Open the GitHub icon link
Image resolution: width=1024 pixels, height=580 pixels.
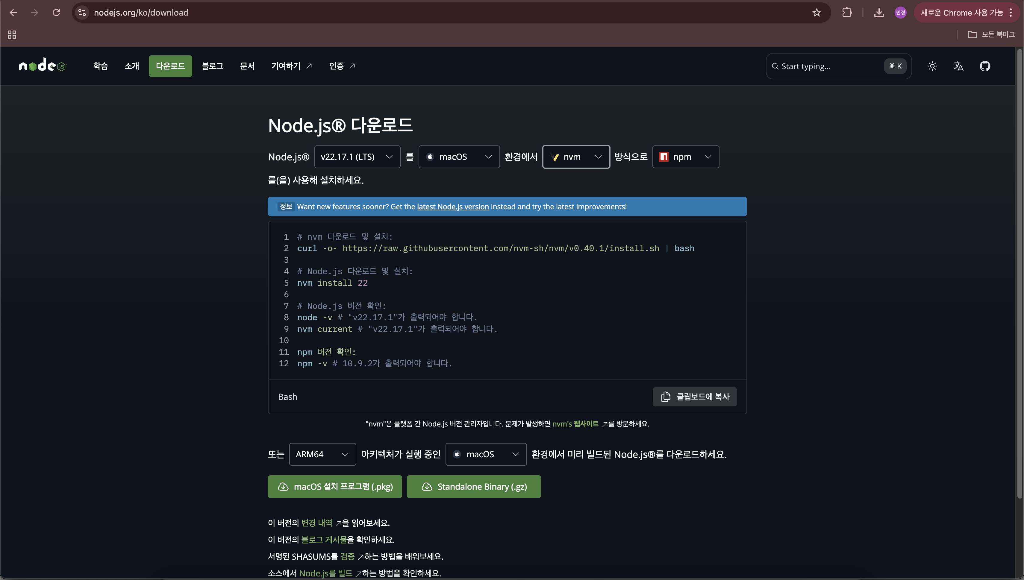[x=984, y=66]
